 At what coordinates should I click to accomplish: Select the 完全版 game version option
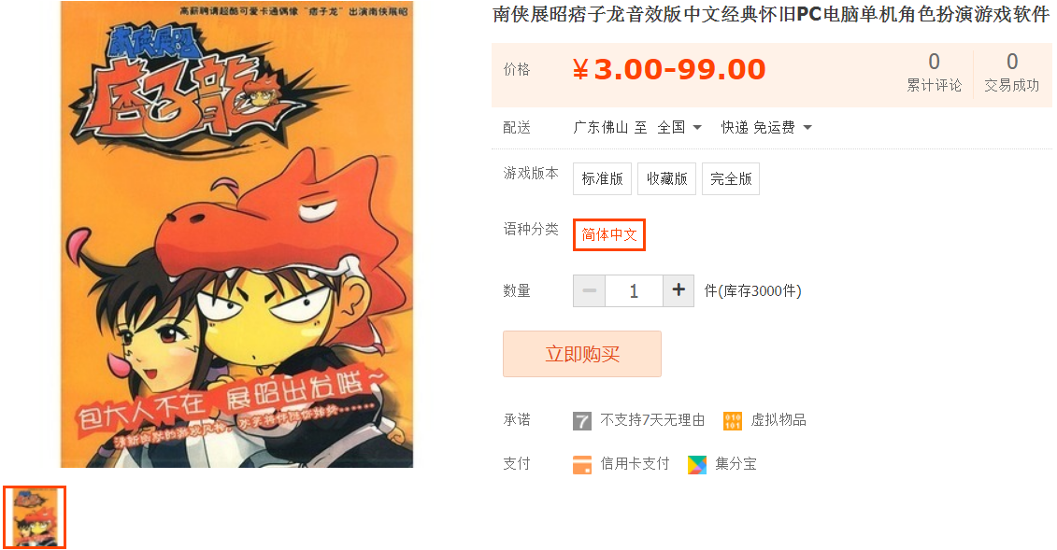click(x=731, y=179)
